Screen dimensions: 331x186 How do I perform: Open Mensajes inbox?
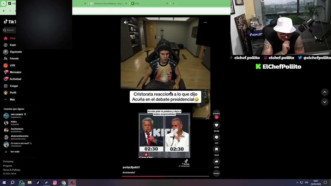12,72
